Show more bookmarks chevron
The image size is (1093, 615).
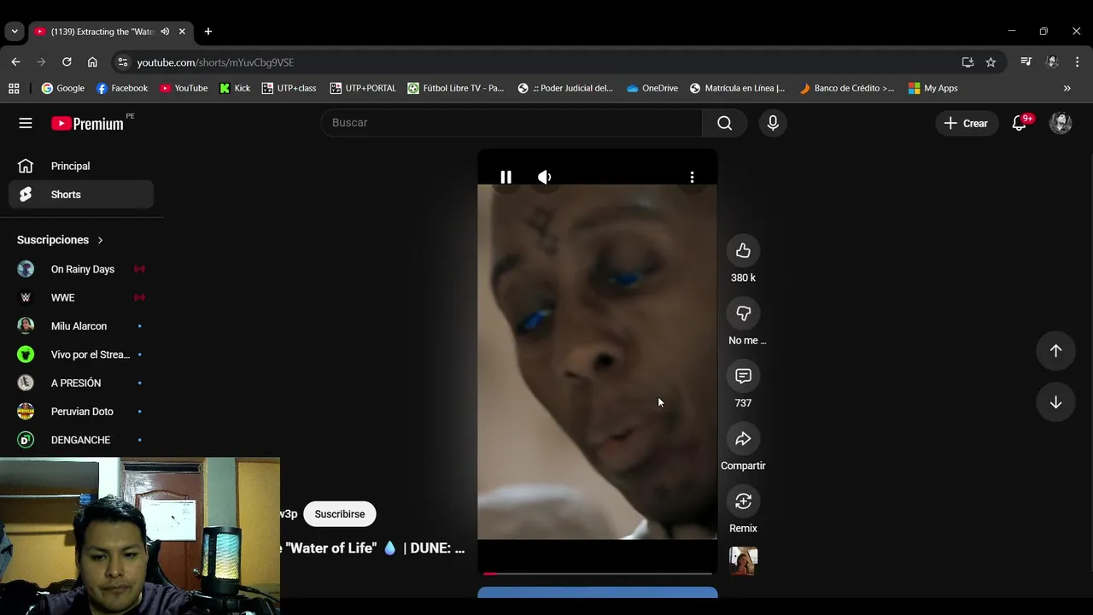pos(1067,88)
